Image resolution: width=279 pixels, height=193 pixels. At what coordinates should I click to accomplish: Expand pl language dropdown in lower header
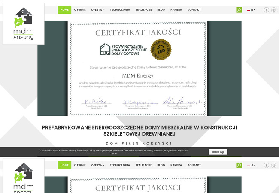(x=251, y=166)
